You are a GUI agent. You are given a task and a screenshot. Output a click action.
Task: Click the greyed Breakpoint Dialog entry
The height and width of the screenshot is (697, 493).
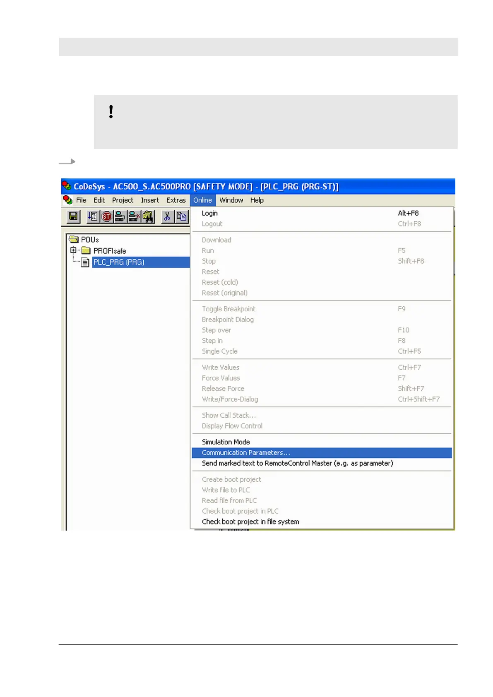(322, 320)
